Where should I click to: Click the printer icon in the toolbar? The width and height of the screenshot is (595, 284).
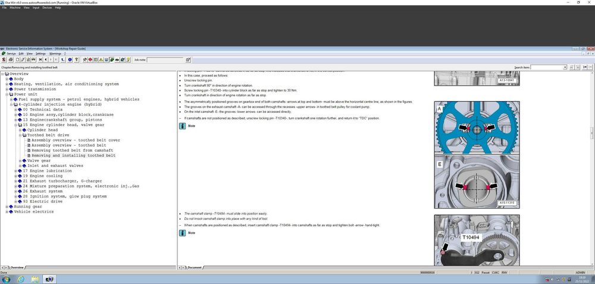pos(11,60)
